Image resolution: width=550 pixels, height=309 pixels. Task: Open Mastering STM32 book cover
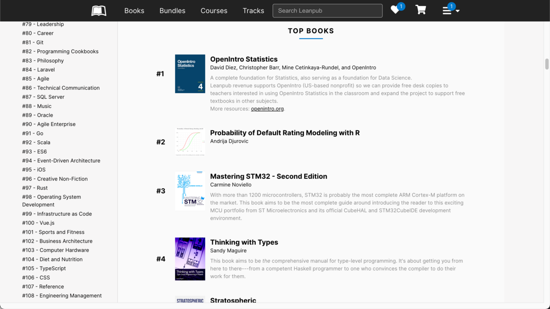pos(190,191)
